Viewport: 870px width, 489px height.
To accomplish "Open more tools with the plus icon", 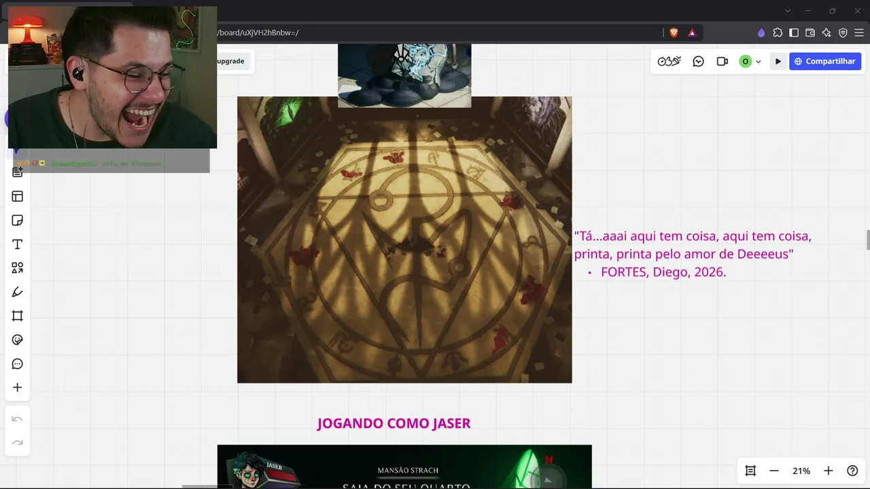I will click(x=18, y=388).
